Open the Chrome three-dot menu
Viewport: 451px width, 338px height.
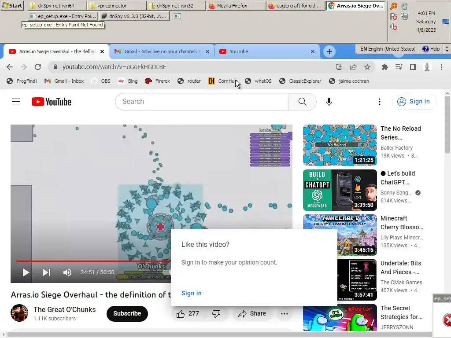click(x=441, y=67)
